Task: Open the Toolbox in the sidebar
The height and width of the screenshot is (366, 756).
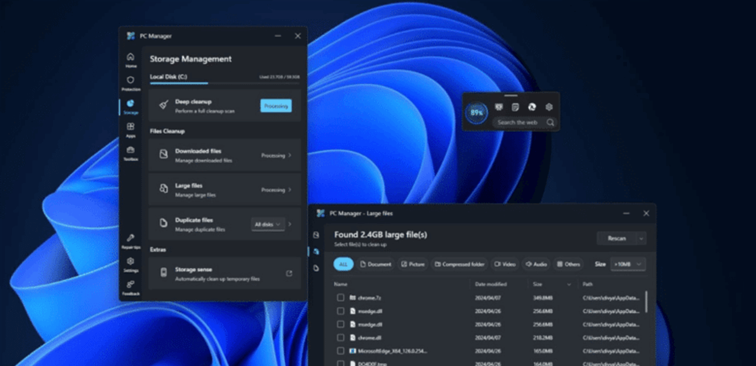Action: tap(130, 153)
